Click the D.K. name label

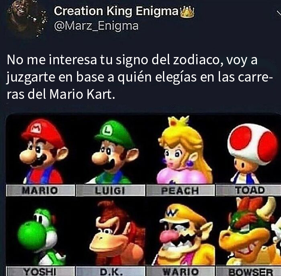[x=110, y=272]
